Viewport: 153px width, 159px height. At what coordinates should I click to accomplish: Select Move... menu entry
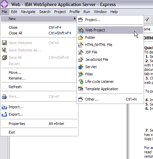point(39,72)
